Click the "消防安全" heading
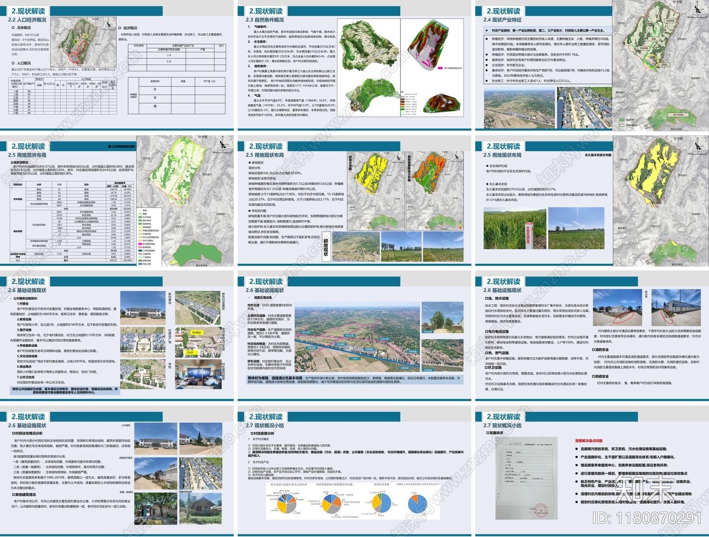Image resolution: width=709 pixels, height=537 pixels. (x=601, y=350)
